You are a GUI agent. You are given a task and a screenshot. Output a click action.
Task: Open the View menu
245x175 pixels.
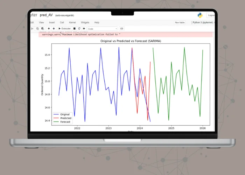point(41,22)
